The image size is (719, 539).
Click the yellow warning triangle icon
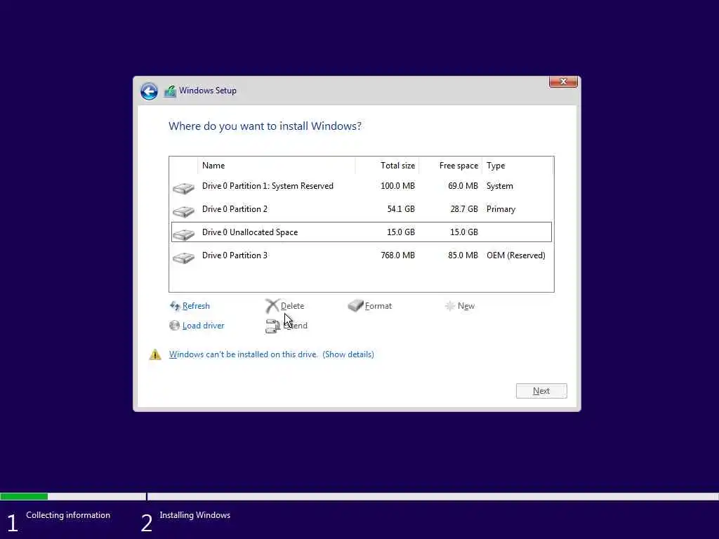tap(155, 354)
